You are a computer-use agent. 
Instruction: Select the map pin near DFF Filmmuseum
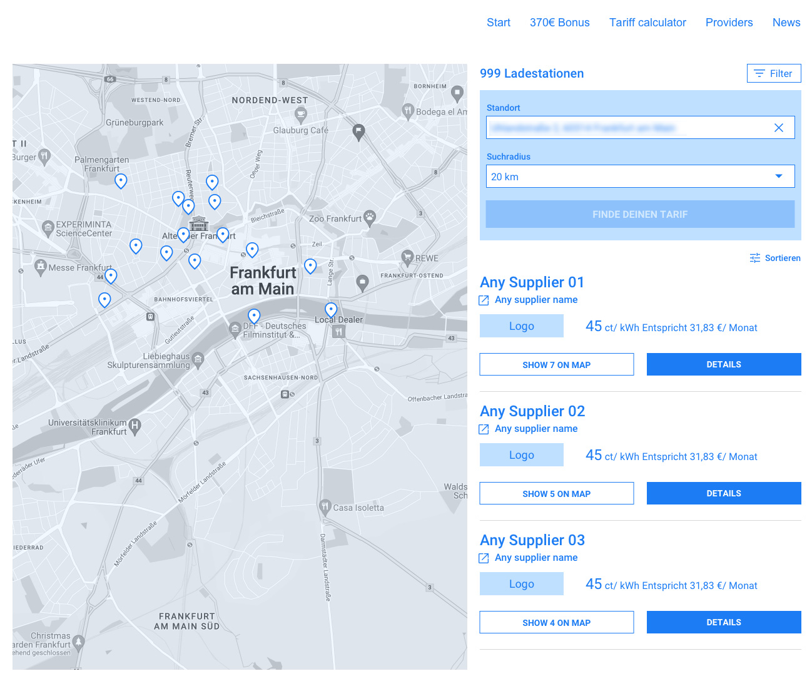pyautogui.click(x=253, y=316)
